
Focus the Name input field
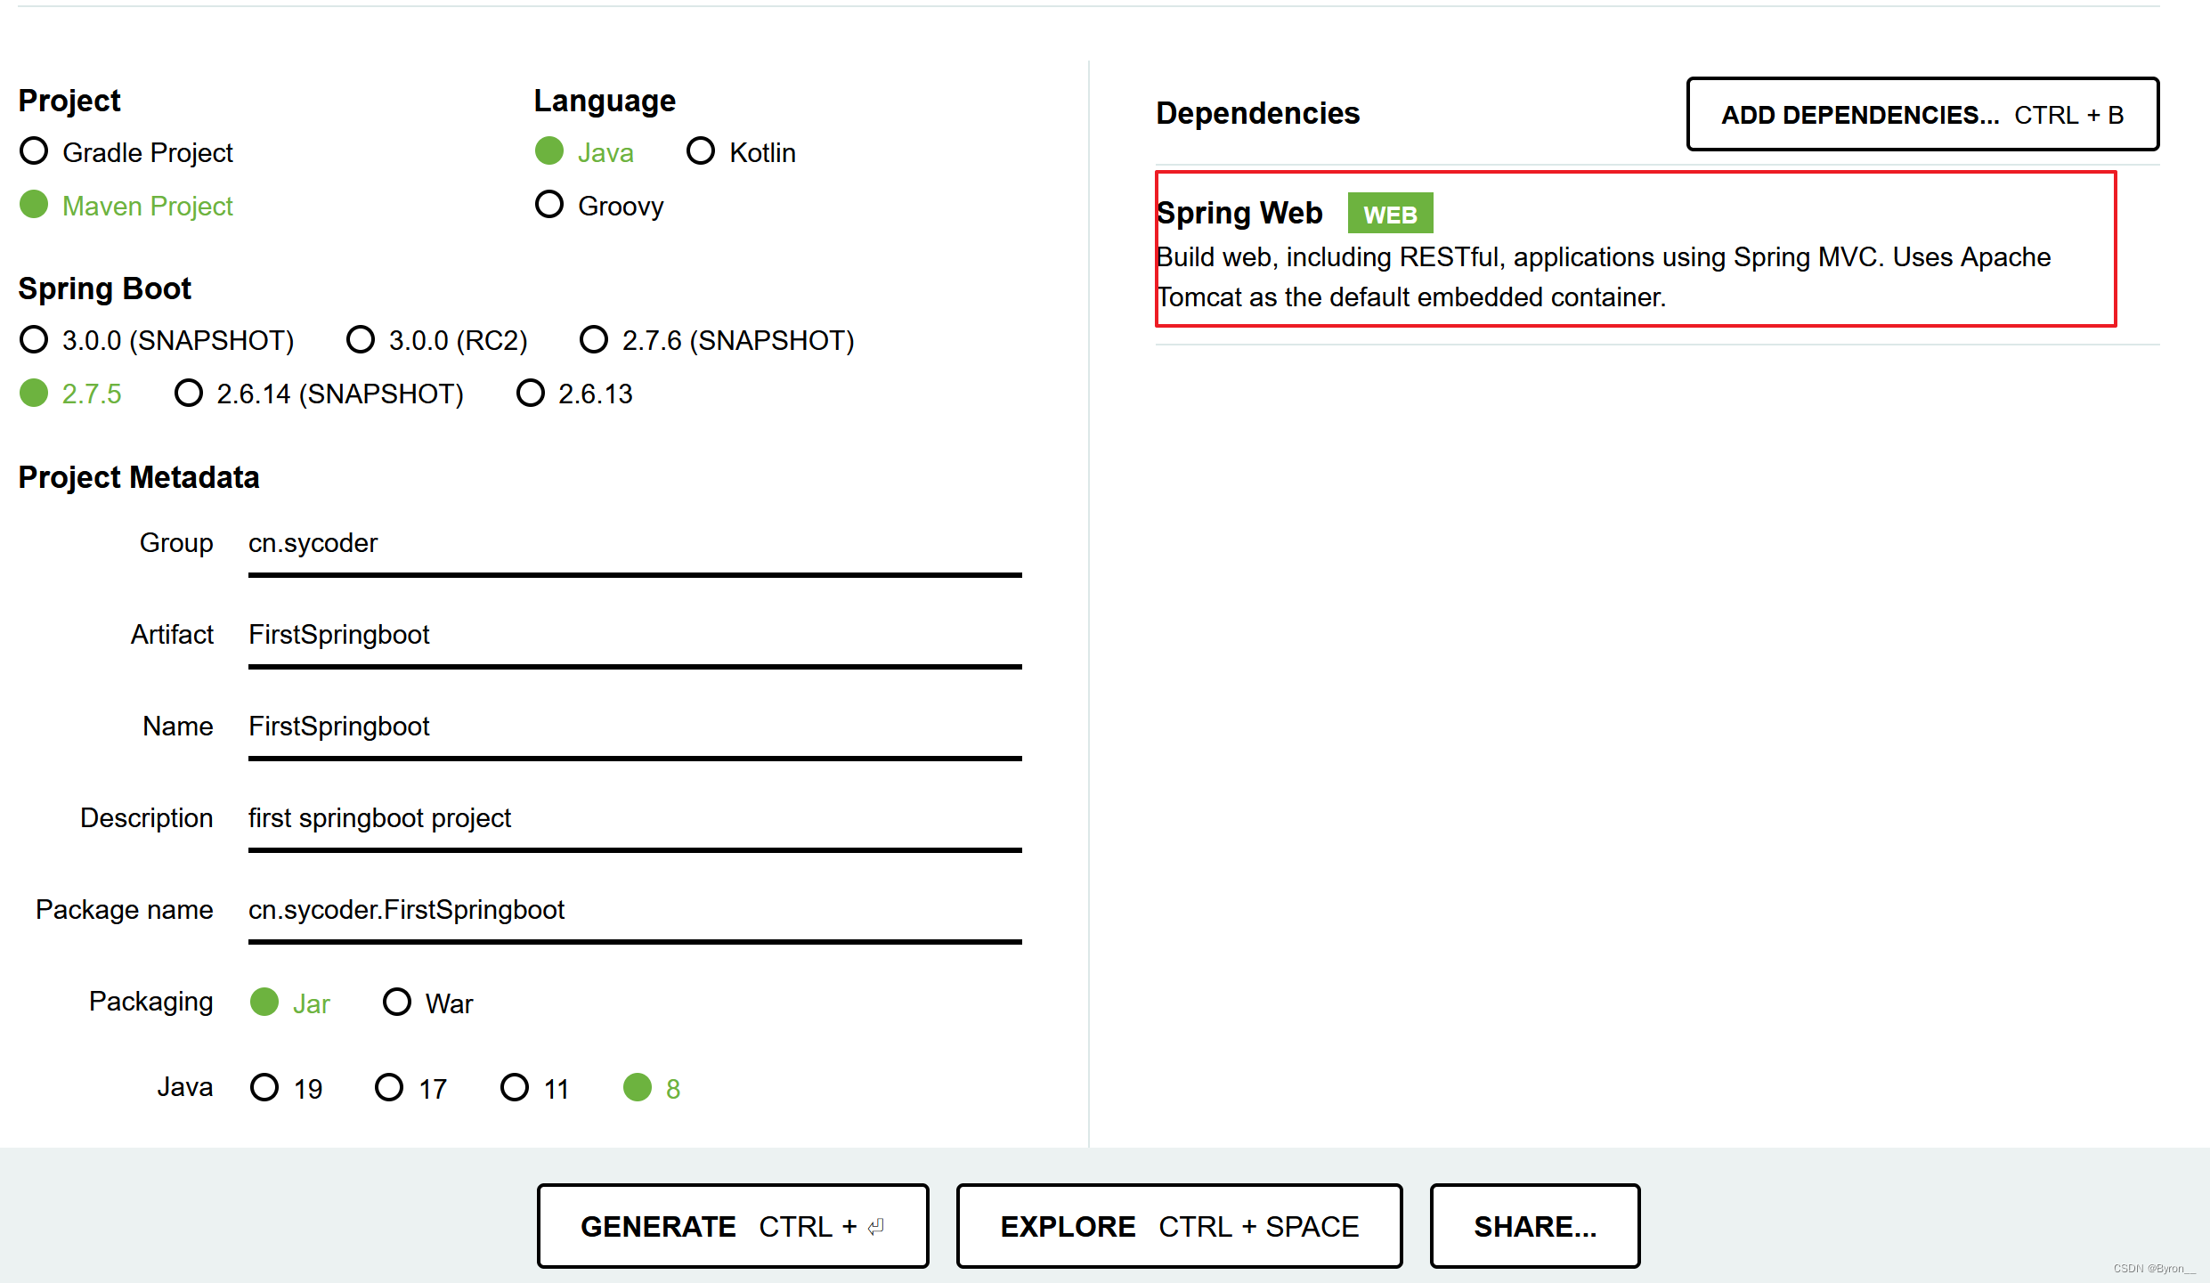(x=635, y=727)
